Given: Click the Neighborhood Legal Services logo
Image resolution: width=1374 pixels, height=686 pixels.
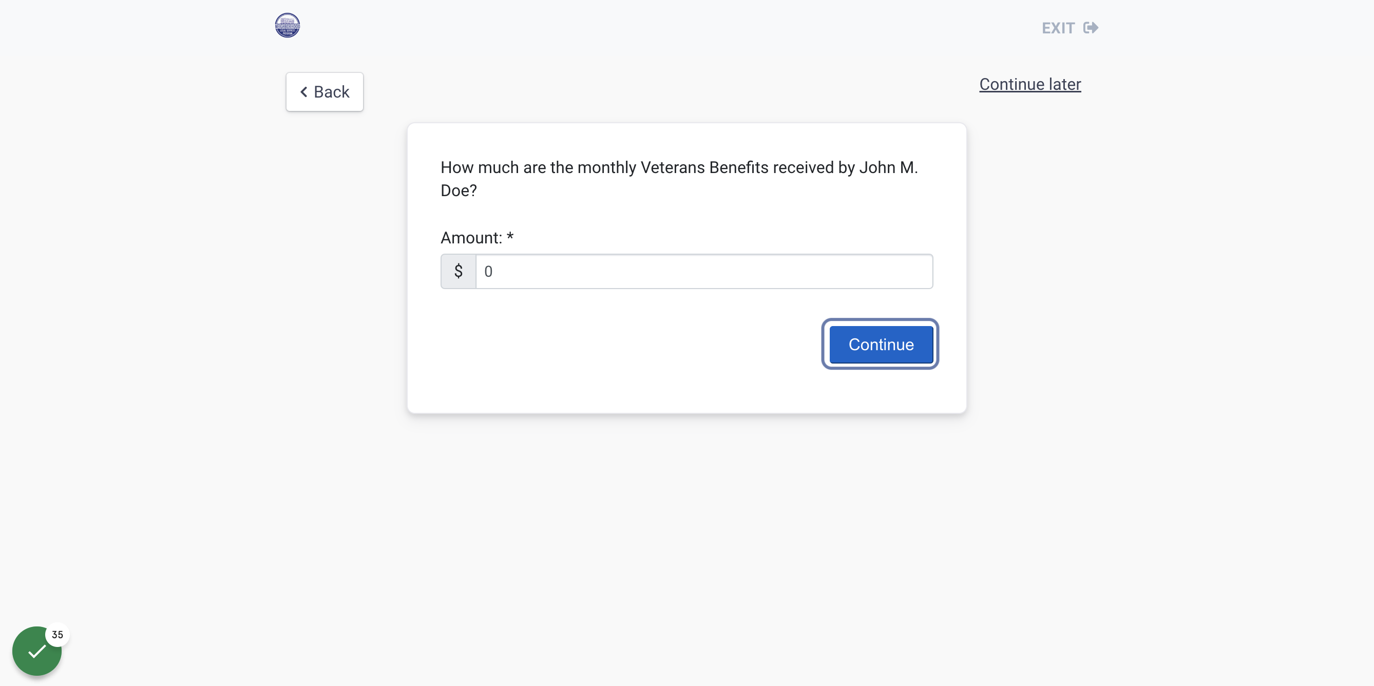Looking at the screenshot, I should [287, 26].
